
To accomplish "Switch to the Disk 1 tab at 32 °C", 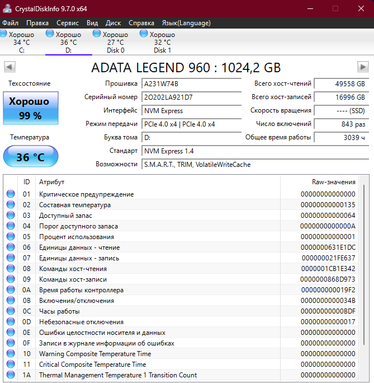I will pyautogui.click(x=162, y=43).
